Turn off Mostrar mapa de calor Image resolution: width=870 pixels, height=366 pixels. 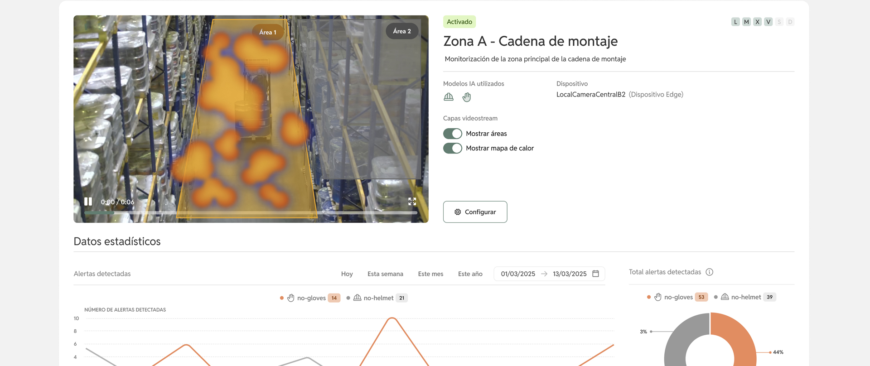tap(453, 148)
